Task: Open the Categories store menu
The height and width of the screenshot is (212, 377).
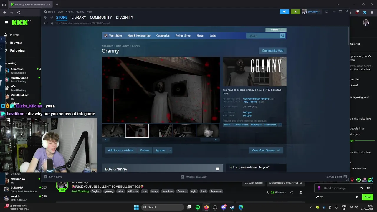Action: 163,36
